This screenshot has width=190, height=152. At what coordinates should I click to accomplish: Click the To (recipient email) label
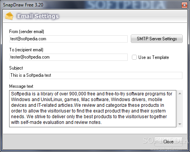[26, 50]
